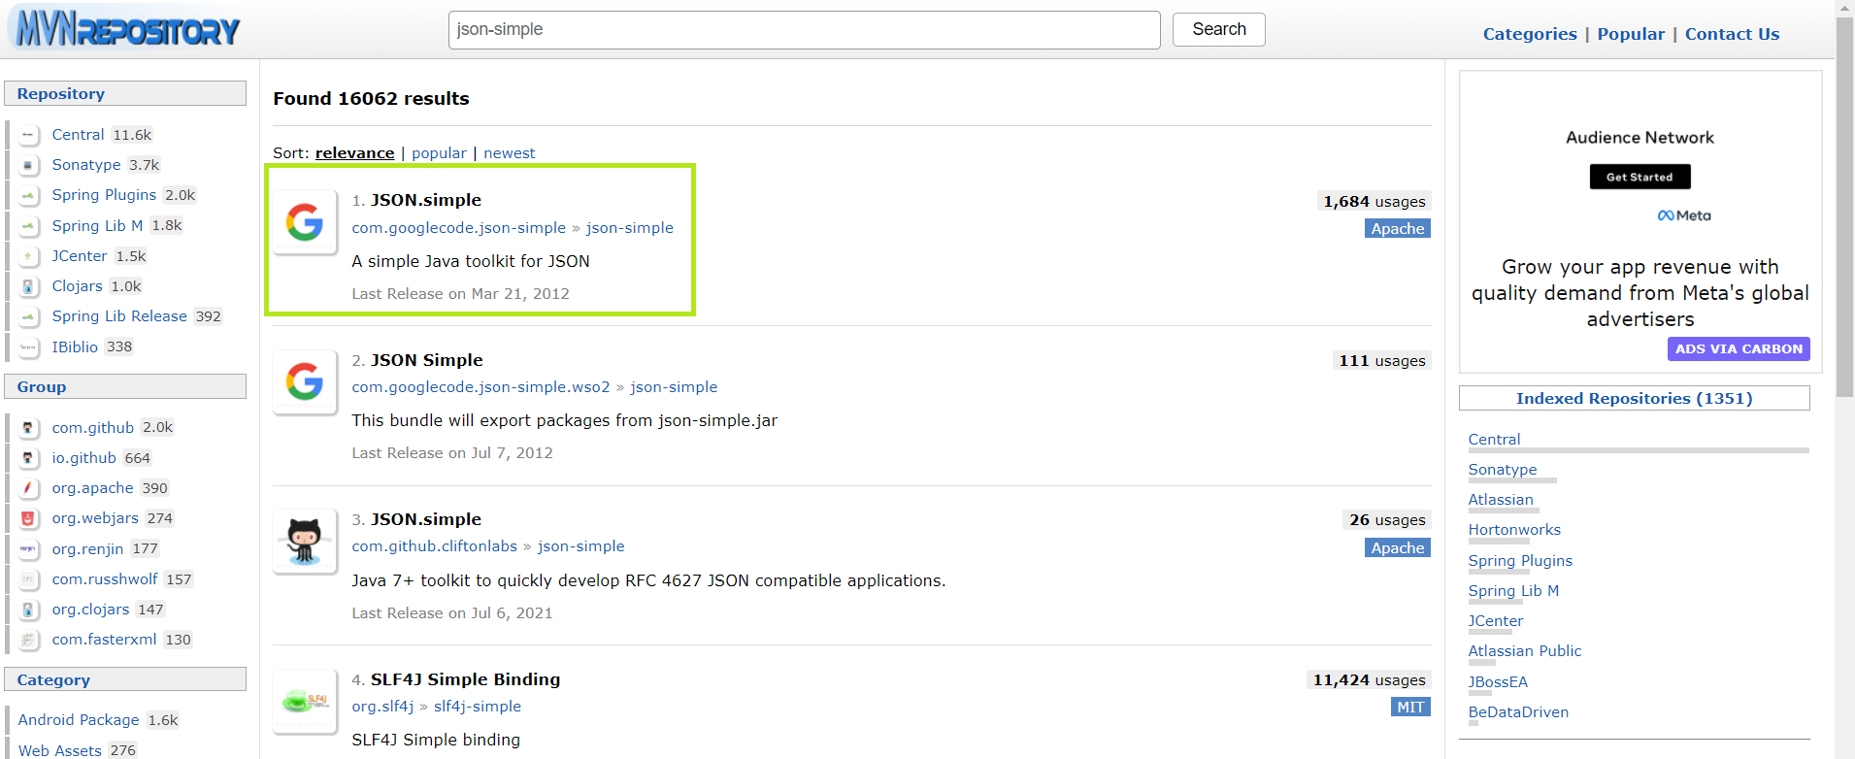
Task: Open JBossEA in the Indexed Repositories list
Action: coord(1498,682)
